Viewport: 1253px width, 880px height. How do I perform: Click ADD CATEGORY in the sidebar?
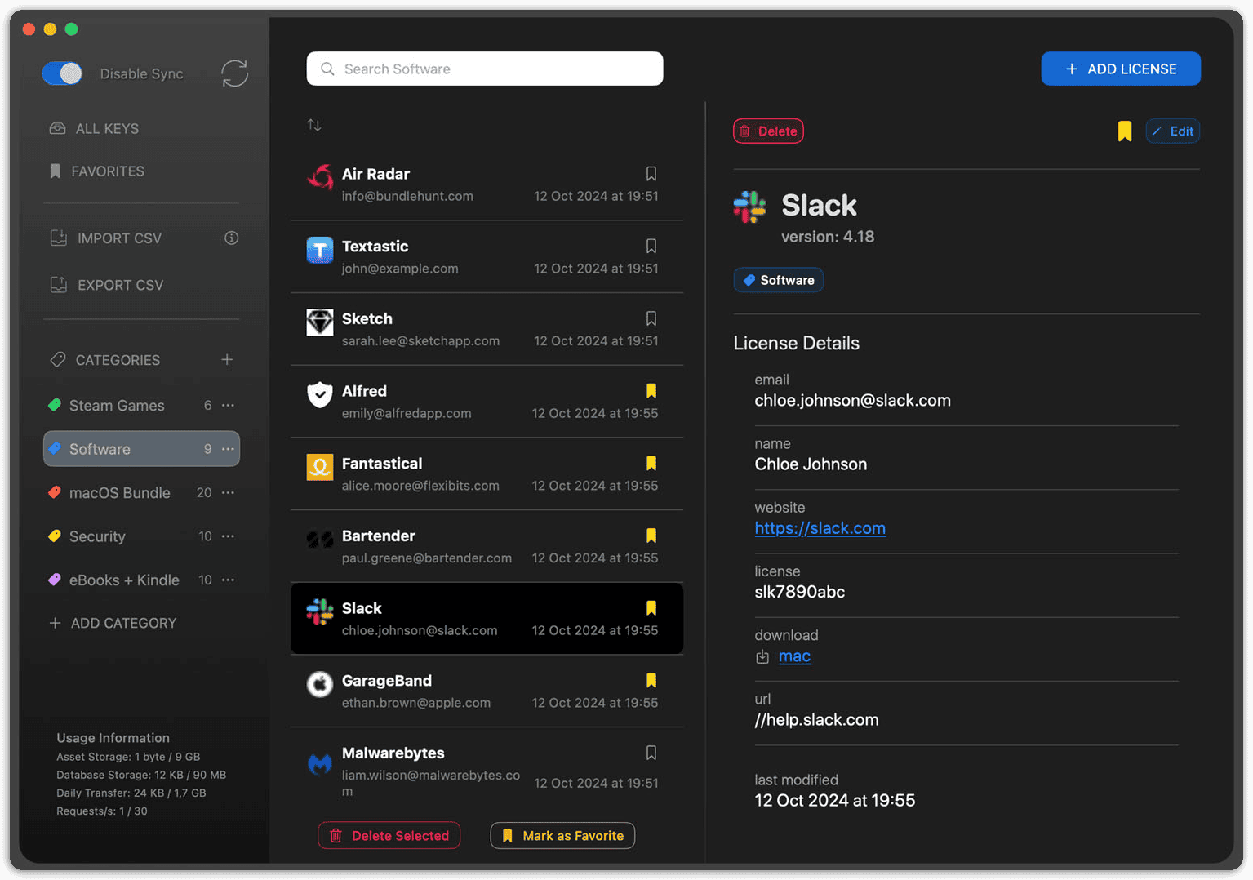click(113, 623)
